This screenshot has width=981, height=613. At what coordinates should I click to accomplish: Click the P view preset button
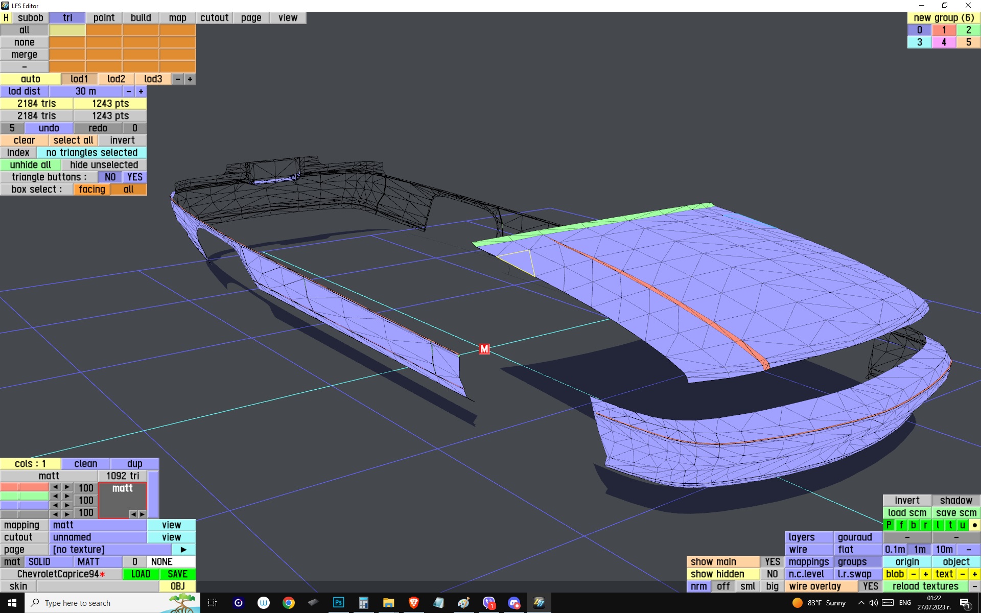[889, 525]
